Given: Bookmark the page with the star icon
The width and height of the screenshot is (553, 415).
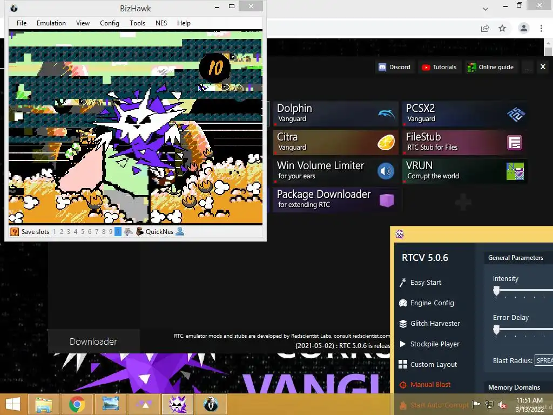Looking at the screenshot, I should [x=502, y=28].
